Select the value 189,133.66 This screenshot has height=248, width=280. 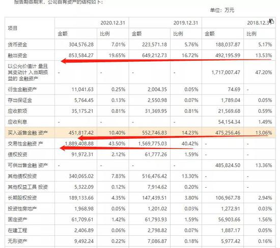point(81,198)
